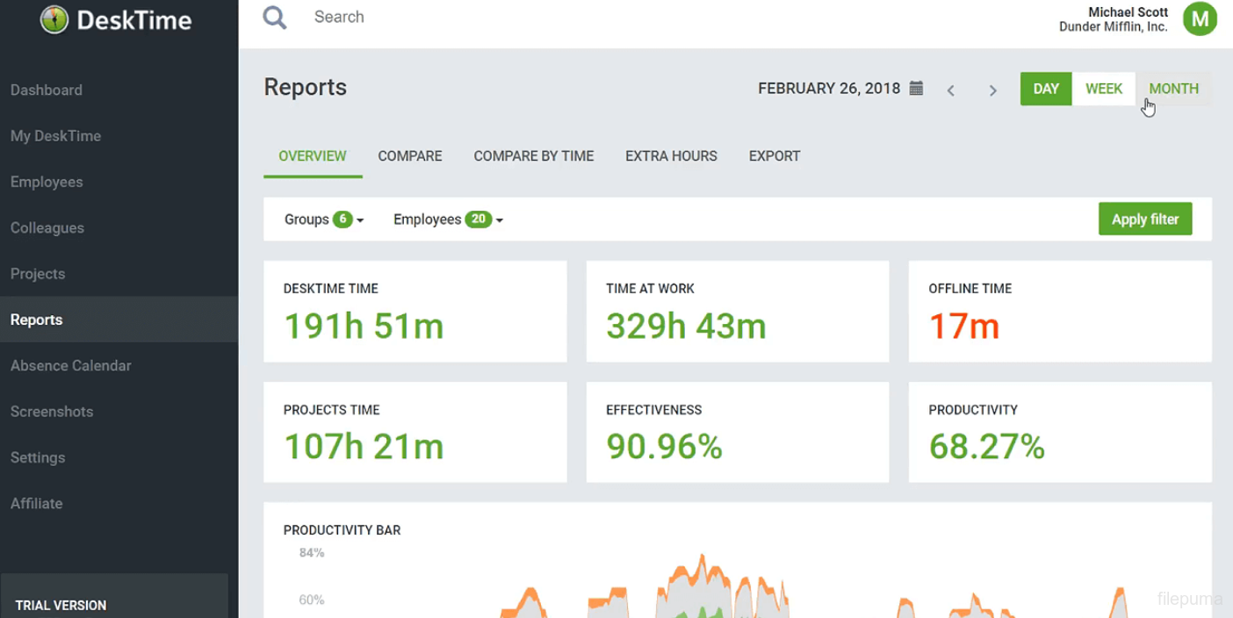1233x618 pixels.
Task: Open the calendar date picker icon
Action: pyautogui.click(x=916, y=89)
